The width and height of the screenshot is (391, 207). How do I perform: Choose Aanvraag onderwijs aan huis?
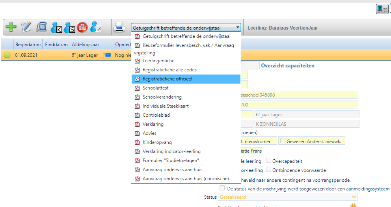[x=186, y=170]
